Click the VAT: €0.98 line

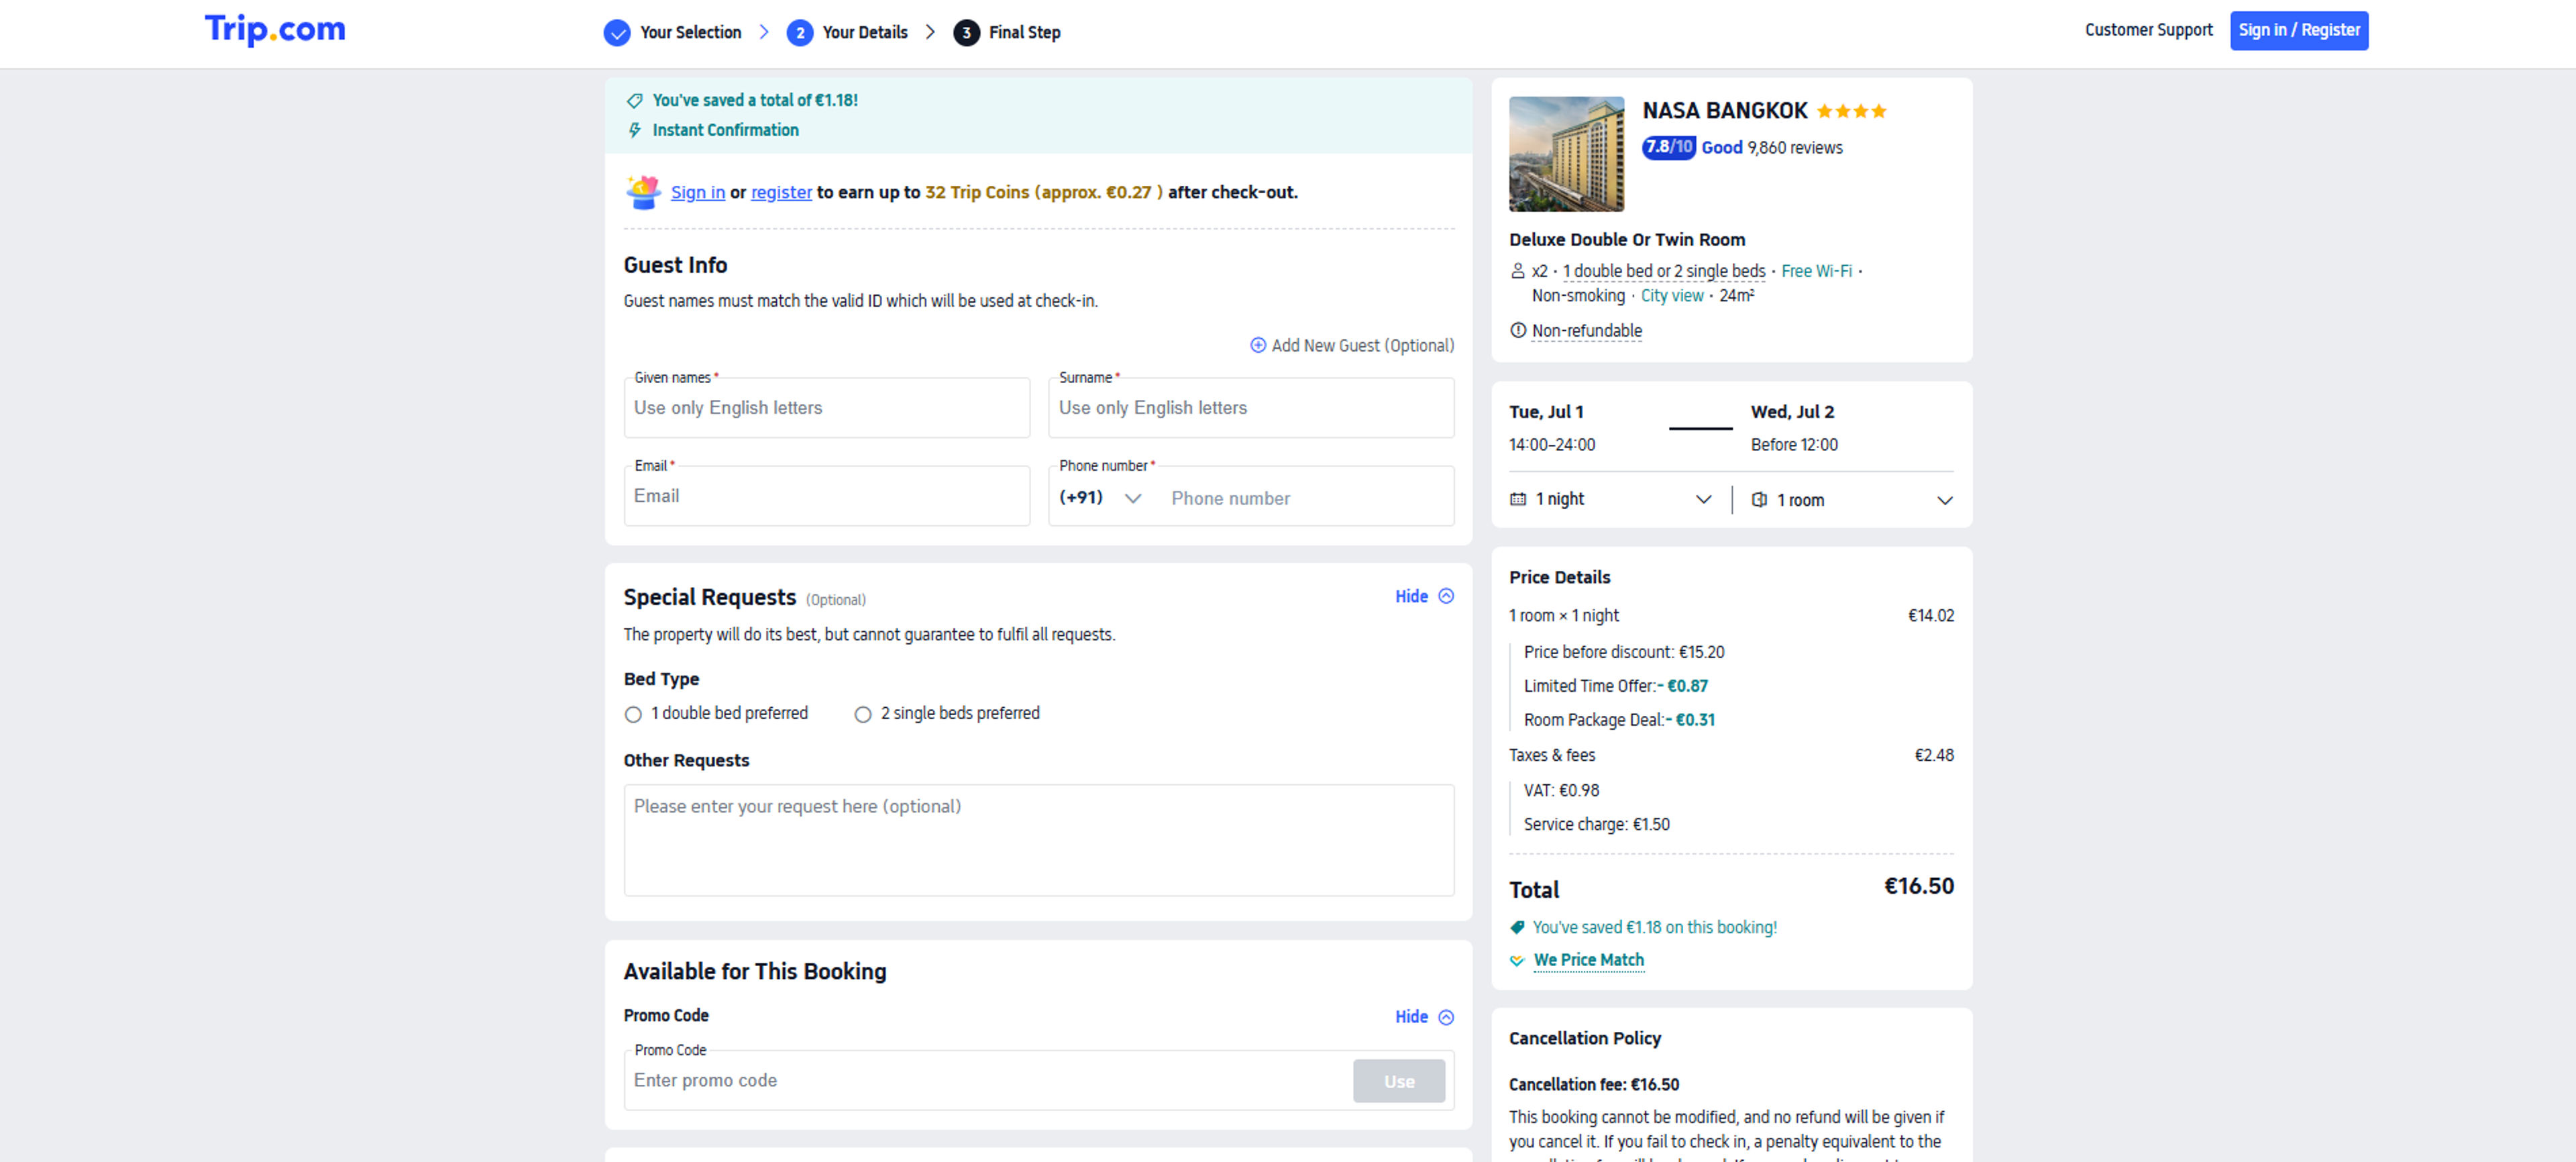[x=1561, y=791]
